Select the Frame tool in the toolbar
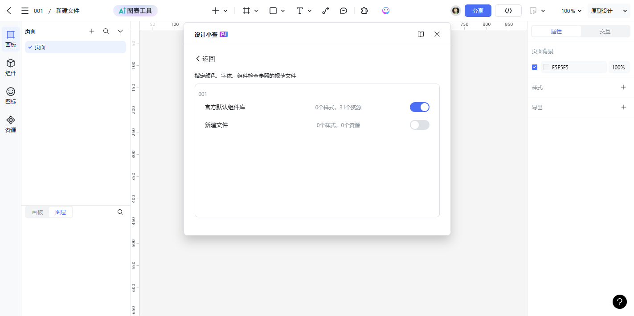The image size is (634, 316). coord(245,10)
